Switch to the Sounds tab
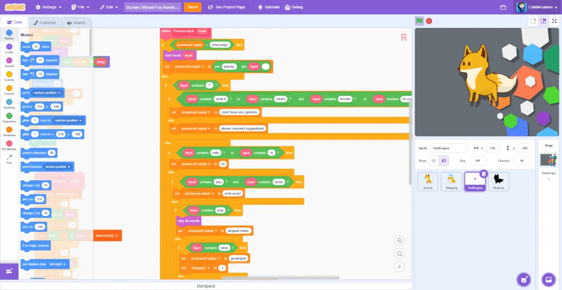Image resolution: width=562 pixels, height=290 pixels. pos(77,23)
